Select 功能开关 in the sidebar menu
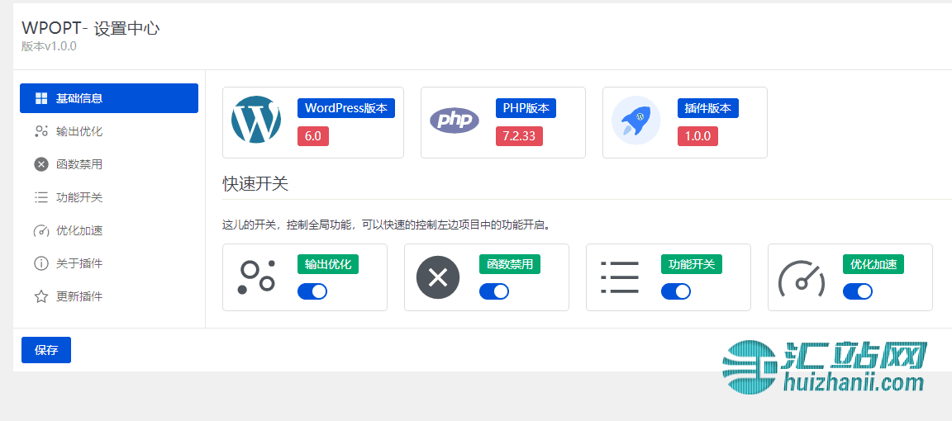This screenshot has width=952, height=421. click(x=109, y=198)
